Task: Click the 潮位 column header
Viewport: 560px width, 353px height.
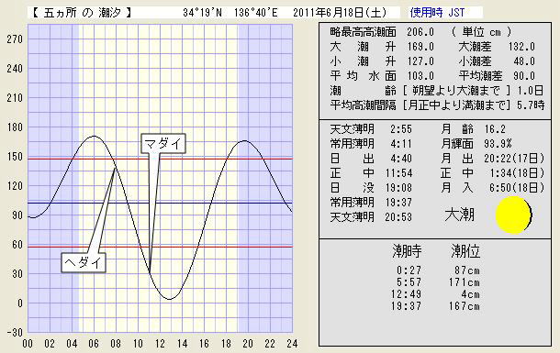Action: coord(465,251)
